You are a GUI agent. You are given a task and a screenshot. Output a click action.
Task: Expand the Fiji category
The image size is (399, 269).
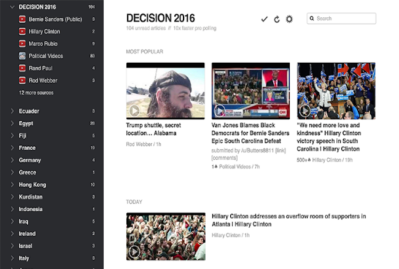pyautogui.click(x=12, y=135)
